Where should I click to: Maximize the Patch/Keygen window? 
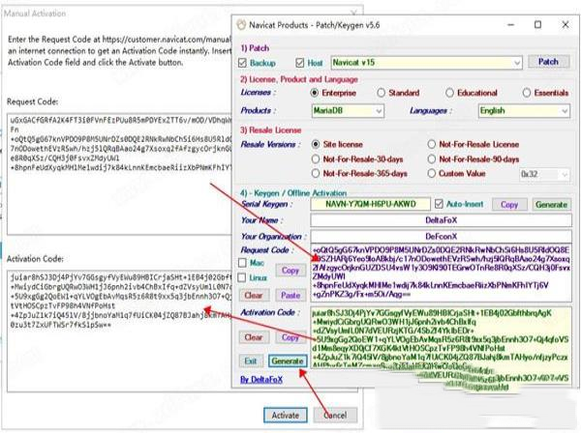tap(537, 25)
